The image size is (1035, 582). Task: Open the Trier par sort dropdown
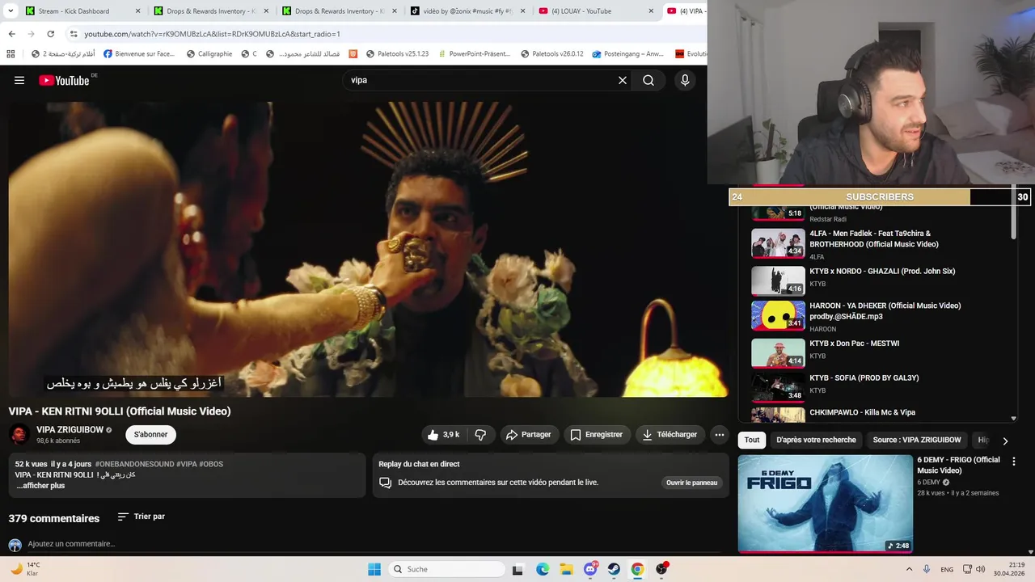pyautogui.click(x=141, y=517)
